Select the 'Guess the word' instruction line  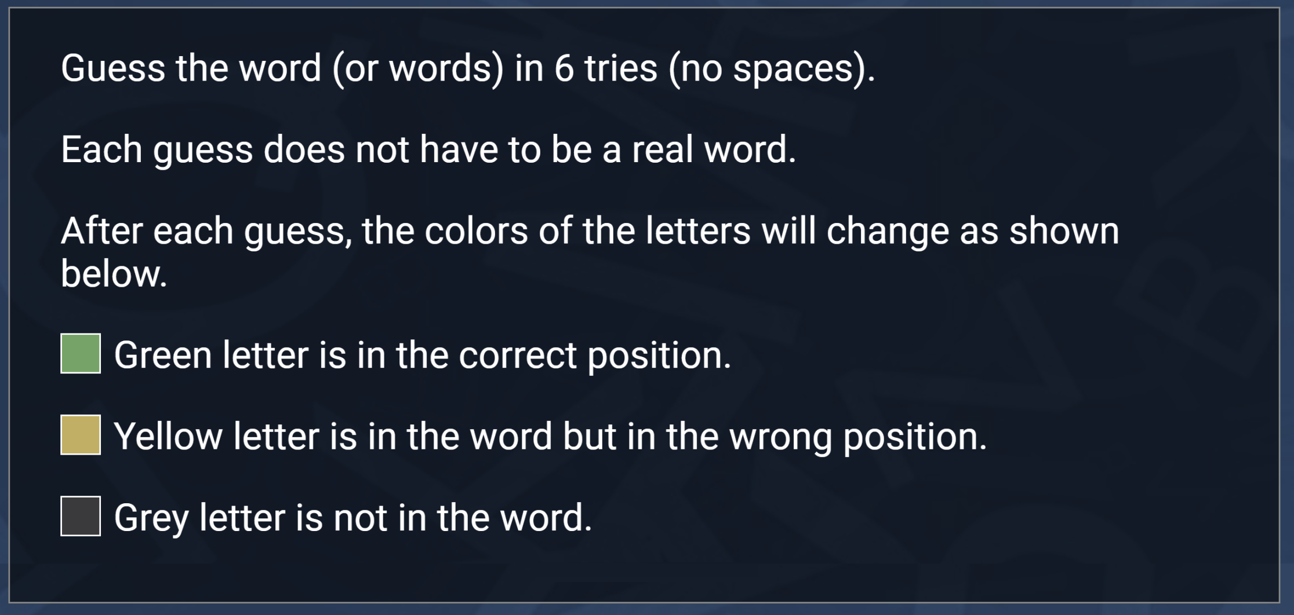tap(468, 69)
